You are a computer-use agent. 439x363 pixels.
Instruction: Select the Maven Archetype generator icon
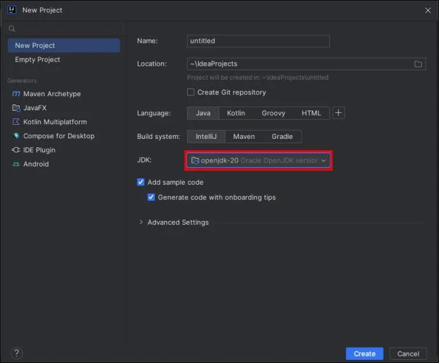coord(16,94)
